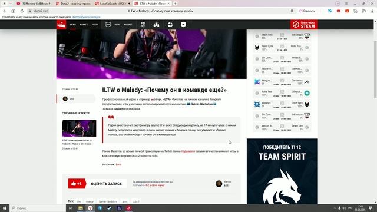Open Steam from the taskbar

coord(110,208)
